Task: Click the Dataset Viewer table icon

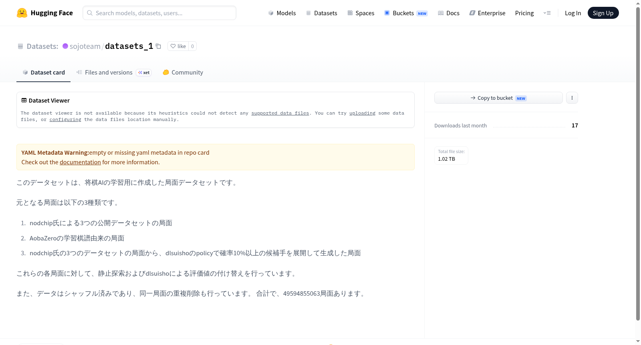Action: point(24,100)
